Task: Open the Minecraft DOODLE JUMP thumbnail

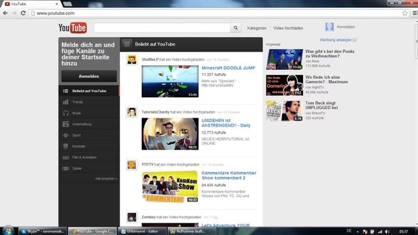Action: pos(170,81)
